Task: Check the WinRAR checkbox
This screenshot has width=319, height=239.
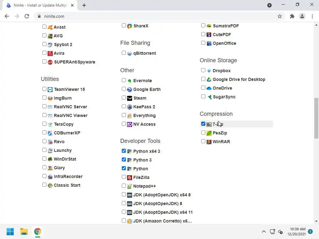Action: tap(203, 141)
